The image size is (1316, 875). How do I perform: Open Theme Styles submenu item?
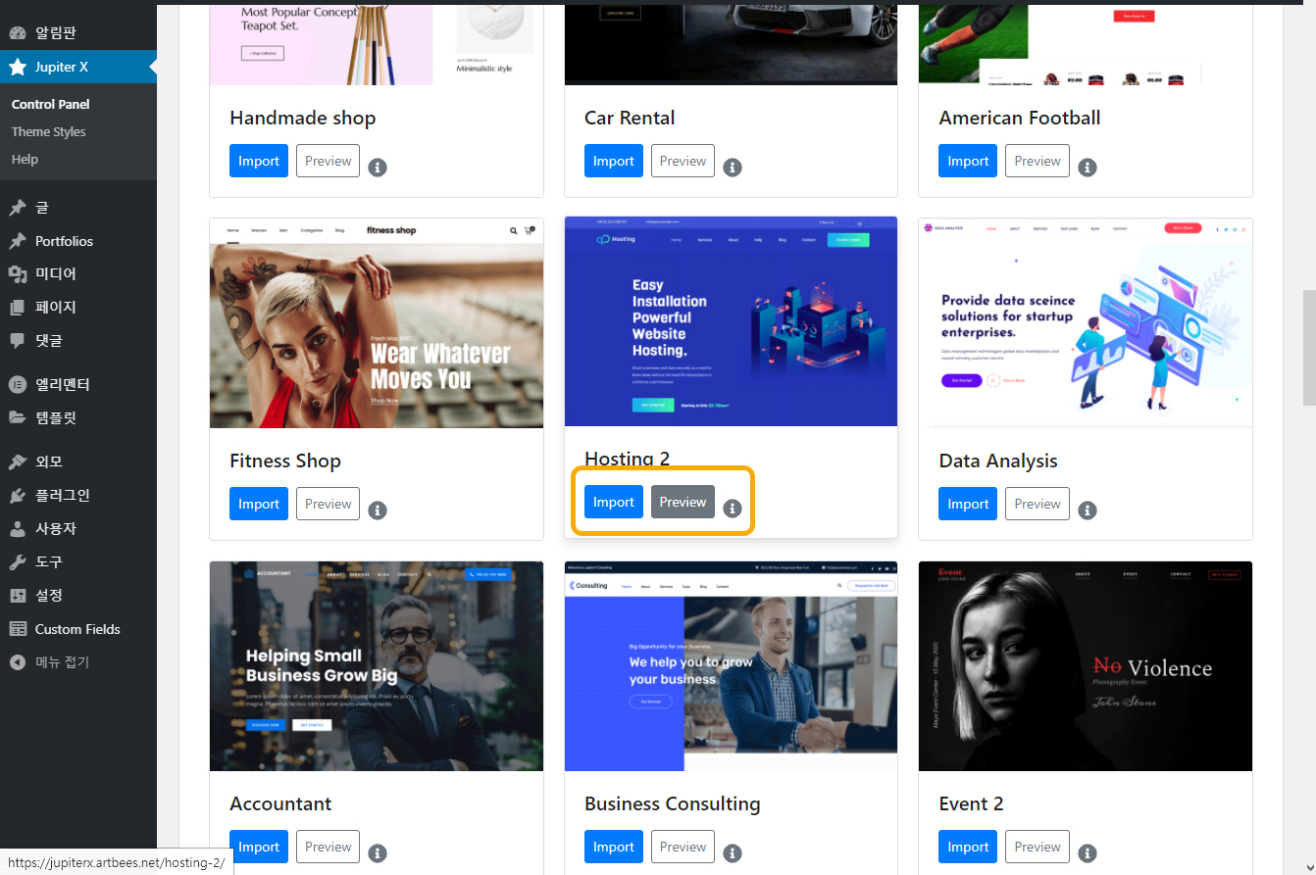click(49, 131)
